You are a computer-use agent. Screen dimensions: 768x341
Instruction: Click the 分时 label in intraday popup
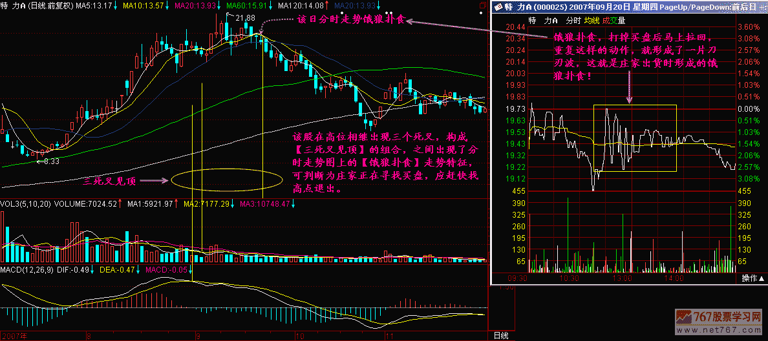(x=572, y=20)
